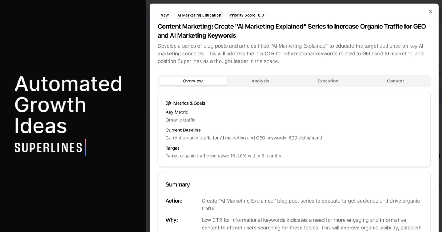This screenshot has width=442, height=232.
Task: Click the Action row description text
Action: pyautogui.click(x=311, y=204)
